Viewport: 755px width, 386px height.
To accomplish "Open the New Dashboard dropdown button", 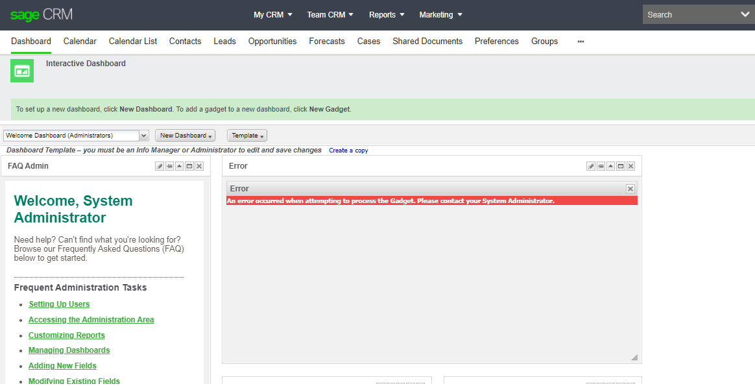I will coord(186,136).
